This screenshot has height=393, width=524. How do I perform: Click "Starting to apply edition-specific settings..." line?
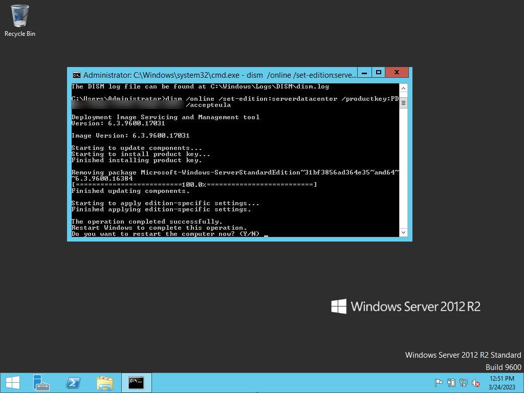point(165,203)
